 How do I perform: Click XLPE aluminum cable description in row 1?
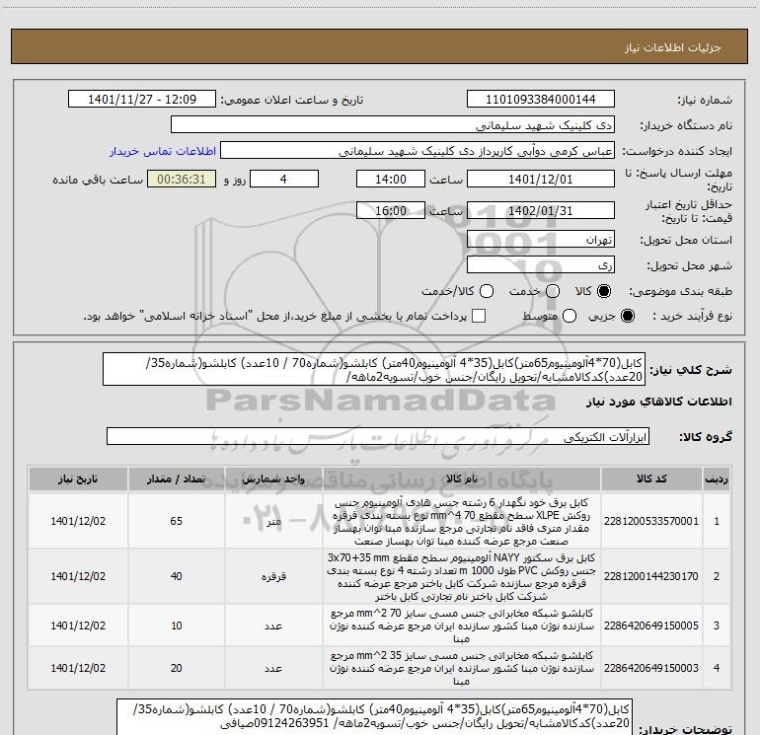pyautogui.click(x=461, y=521)
